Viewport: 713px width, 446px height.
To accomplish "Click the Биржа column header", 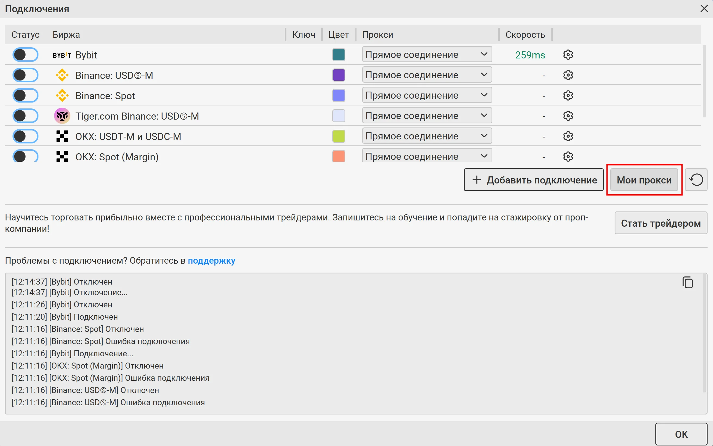I will [x=66, y=35].
